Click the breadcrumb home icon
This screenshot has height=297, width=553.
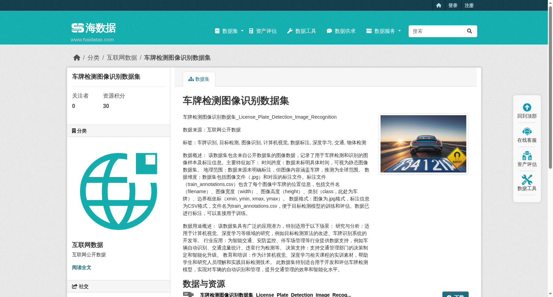77,58
